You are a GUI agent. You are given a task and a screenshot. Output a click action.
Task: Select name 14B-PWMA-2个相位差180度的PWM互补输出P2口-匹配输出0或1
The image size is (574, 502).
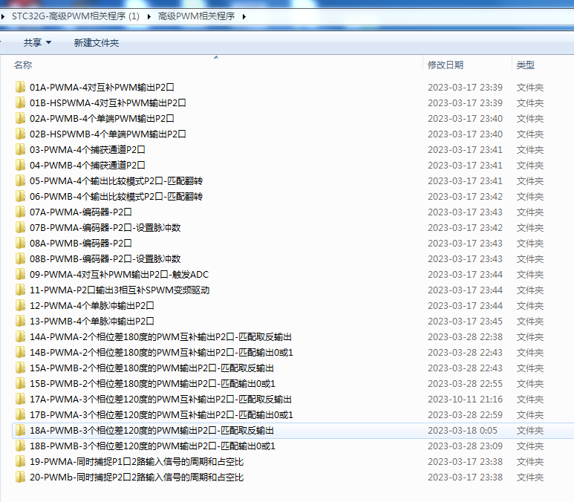(161, 353)
